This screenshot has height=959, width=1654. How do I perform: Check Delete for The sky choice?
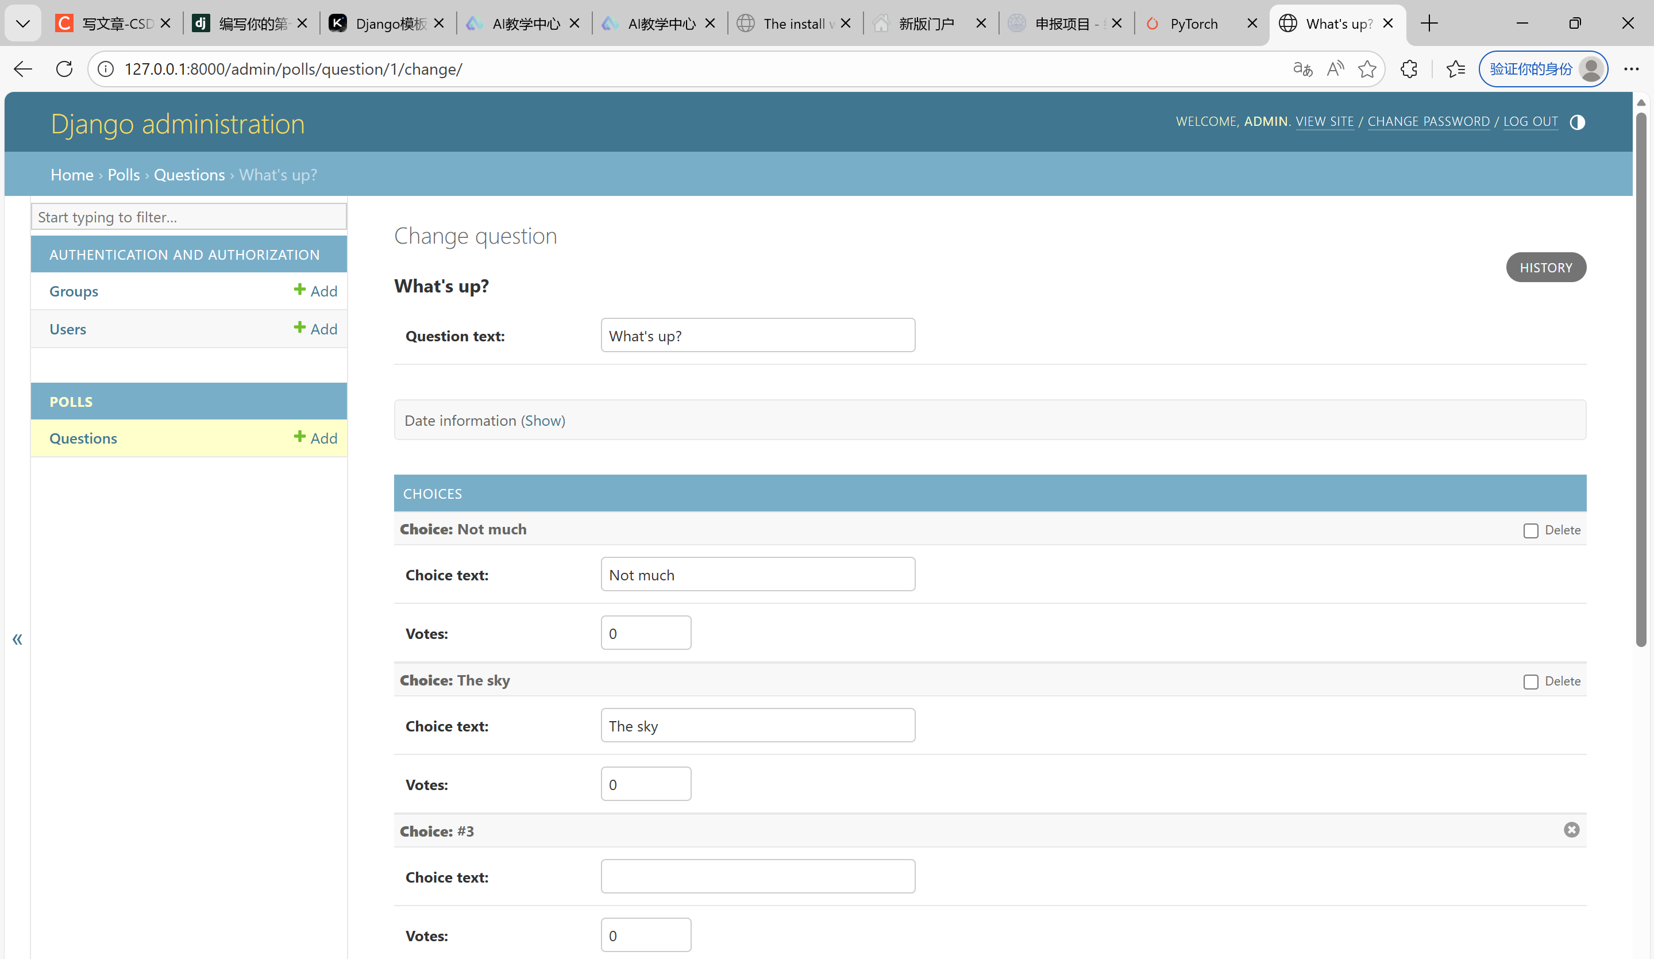(x=1530, y=681)
